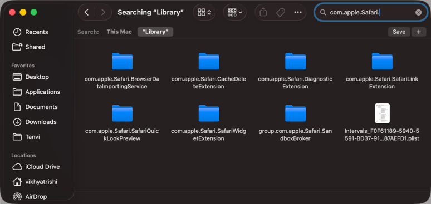Open the icon view switcher
The height and width of the screenshot is (204, 431).
click(x=204, y=12)
